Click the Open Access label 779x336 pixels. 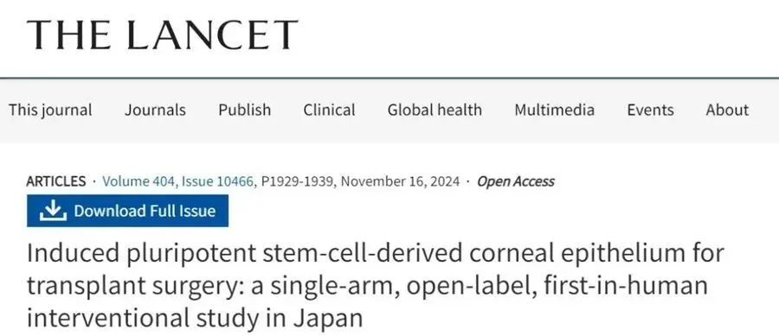[516, 181]
